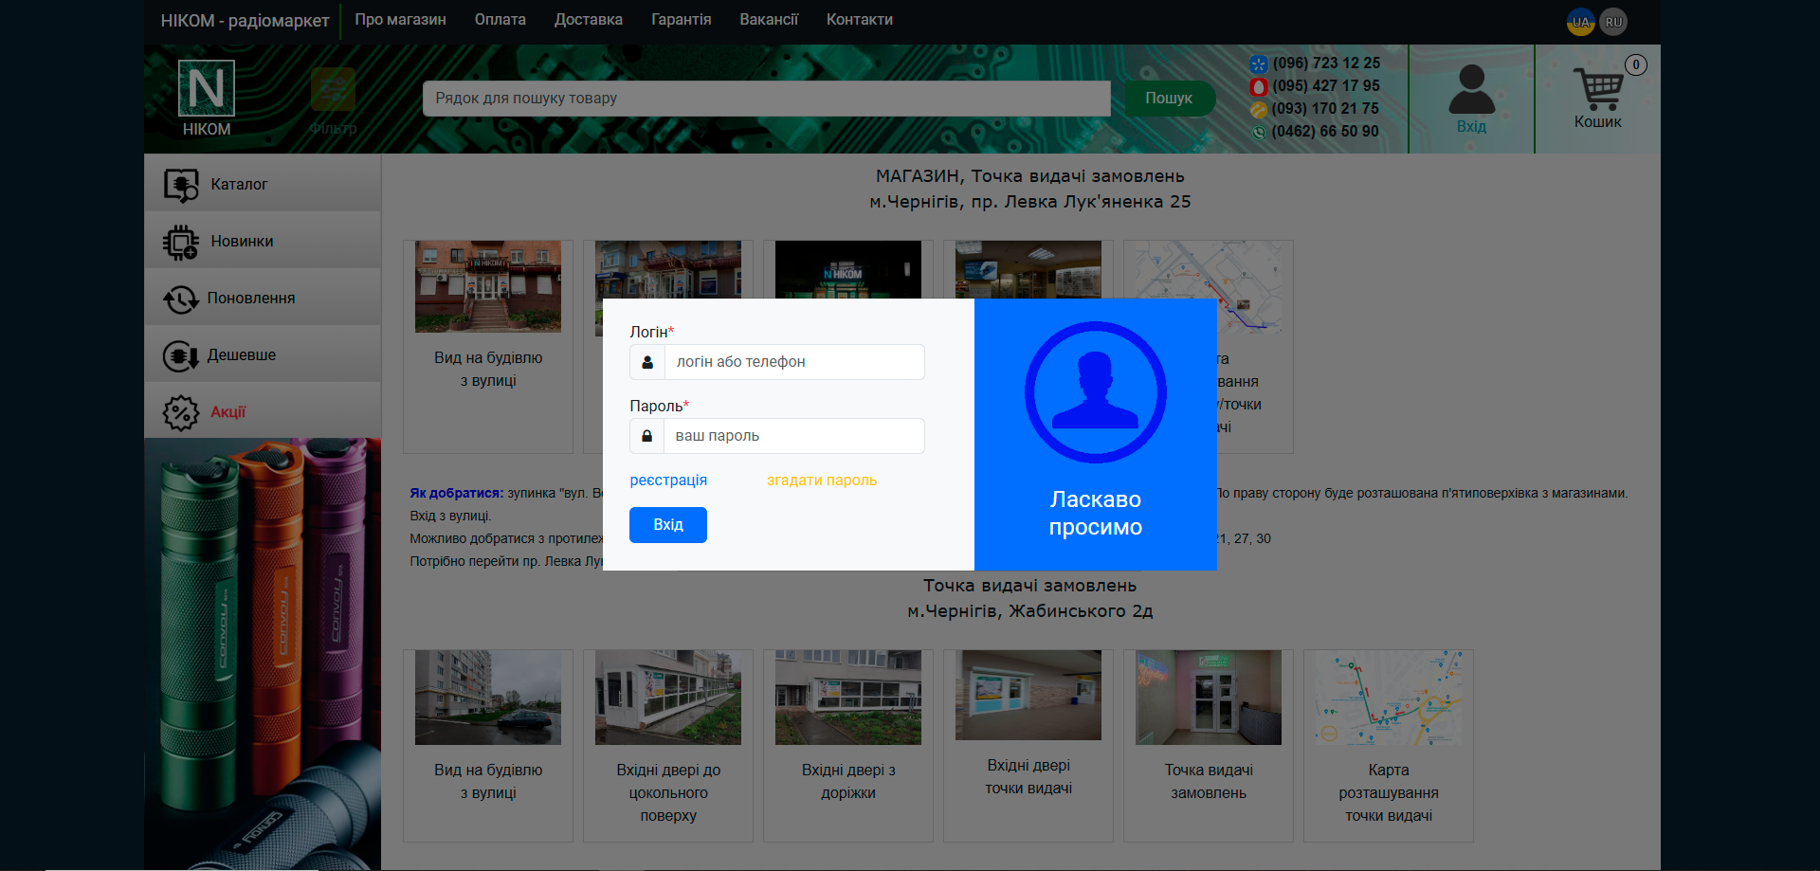Open Вхідні двері з доріжки thumbnail
This screenshot has width=1820, height=871.
[x=848, y=698]
